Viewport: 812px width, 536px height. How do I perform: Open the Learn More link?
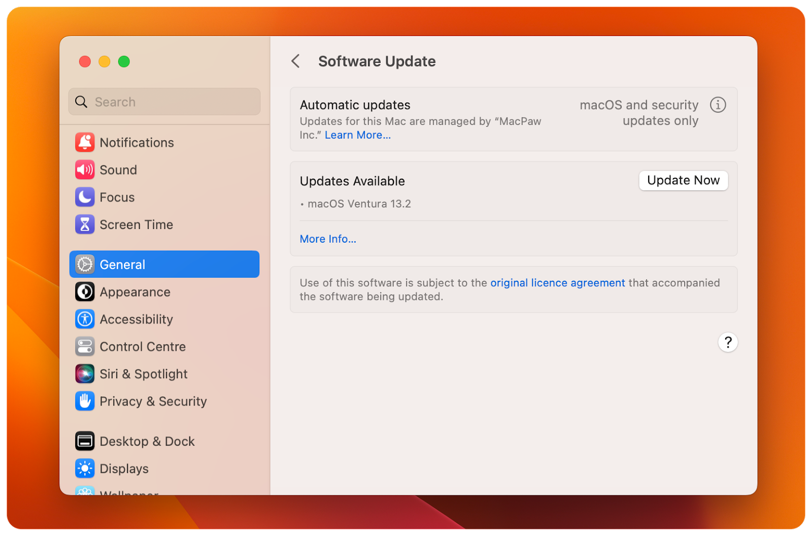point(357,135)
